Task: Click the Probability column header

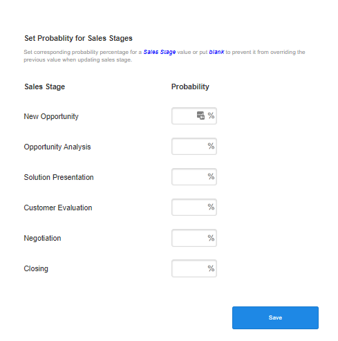Action: 190,86
